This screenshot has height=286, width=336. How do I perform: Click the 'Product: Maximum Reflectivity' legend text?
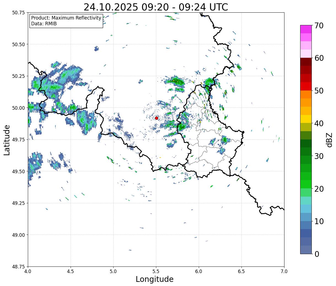click(x=66, y=18)
